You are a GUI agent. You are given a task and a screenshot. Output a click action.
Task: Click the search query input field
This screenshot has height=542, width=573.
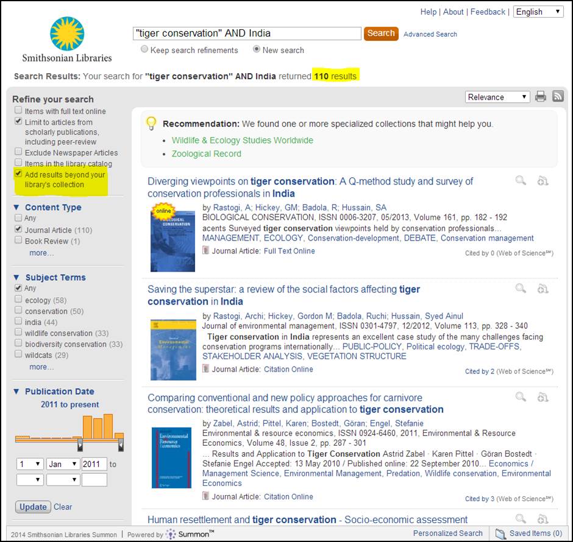pyautogui.click(x=247, y=33)
